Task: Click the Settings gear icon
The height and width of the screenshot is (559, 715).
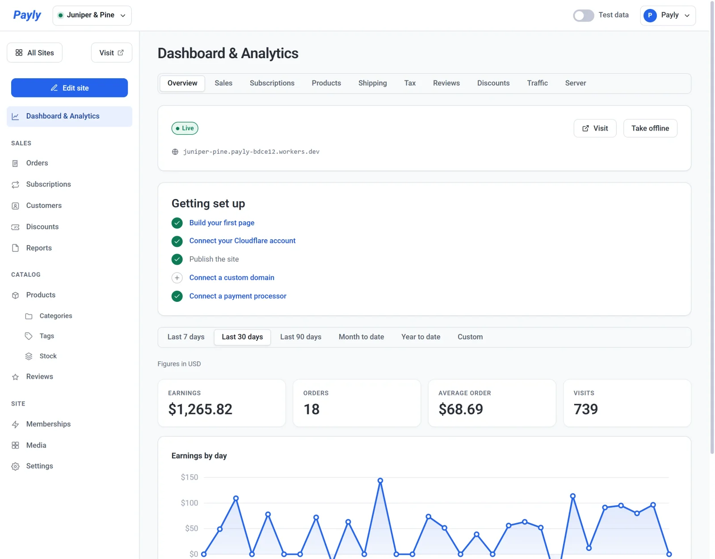Action: [x=15, y=466]
